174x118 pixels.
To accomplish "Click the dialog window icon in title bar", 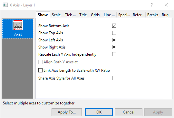I will pyautogui.click(x=5, y=5).
